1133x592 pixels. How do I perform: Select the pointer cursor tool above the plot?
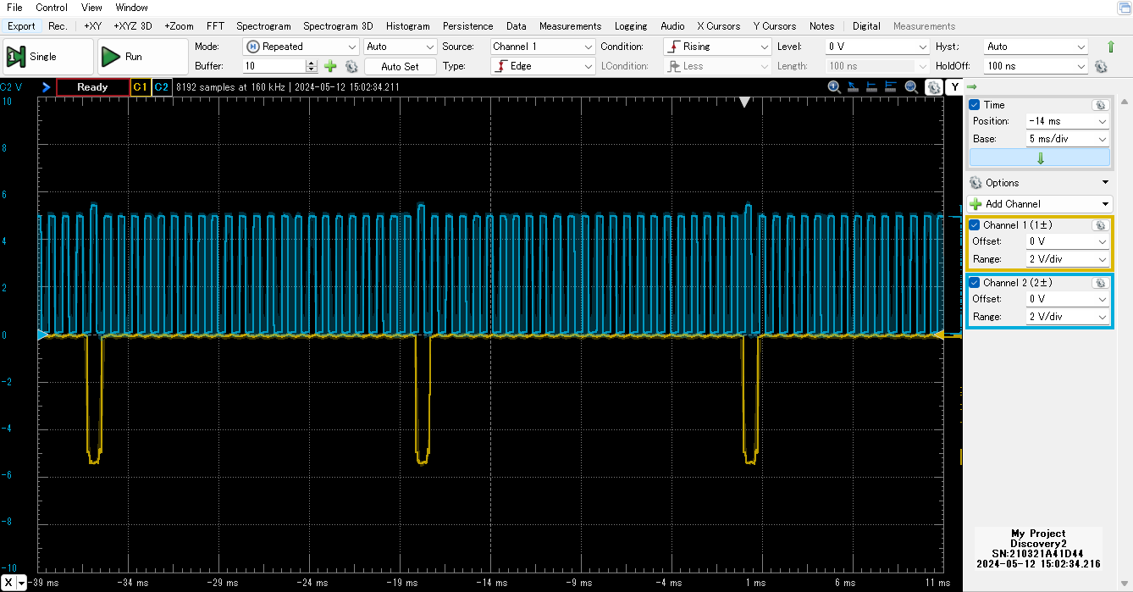[853, 87]
